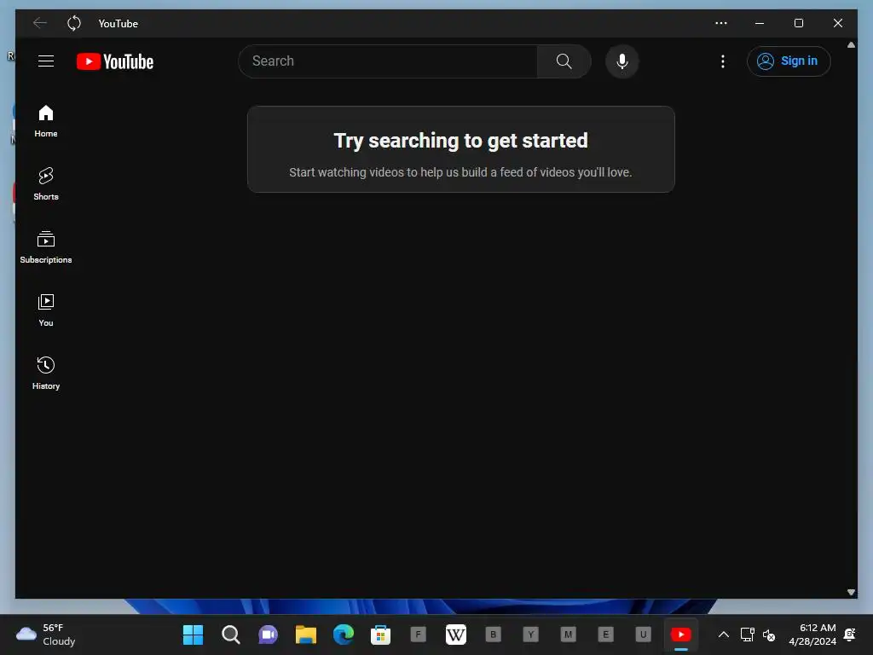The image size is (873, 655).
Task: Open File Explorer from taskbar
Action: [x=306, y=635]
